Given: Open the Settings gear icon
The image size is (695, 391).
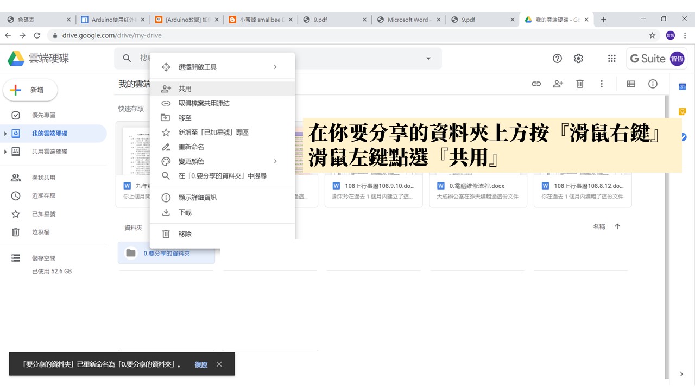Looking at the screenshot, I should (579, 59).
